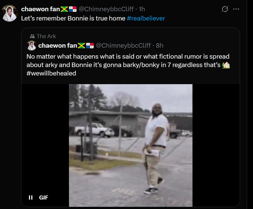
Task: Open The Ark community link
Action: (x=46, y=36)
